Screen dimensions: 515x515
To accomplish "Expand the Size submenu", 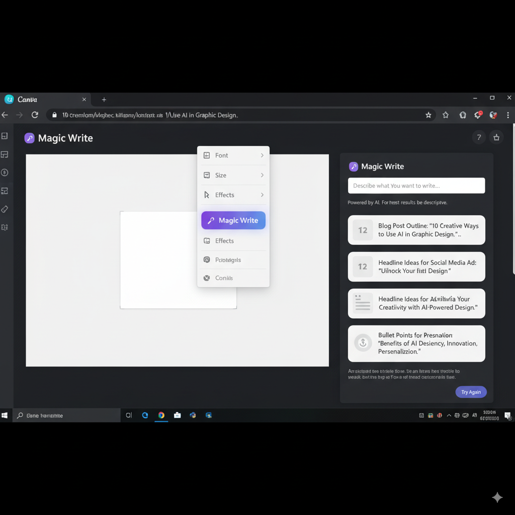I will [233, 175].
